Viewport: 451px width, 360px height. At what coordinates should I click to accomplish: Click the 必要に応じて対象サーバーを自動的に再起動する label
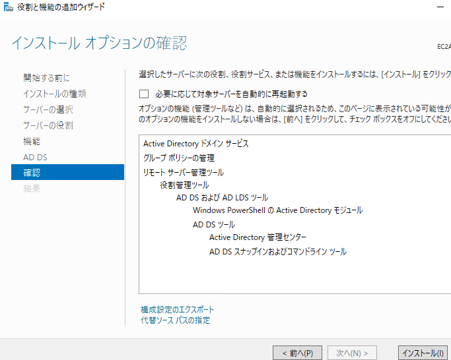tap(231, 94)
